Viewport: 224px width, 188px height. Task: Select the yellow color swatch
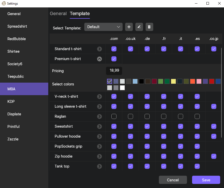173,81
